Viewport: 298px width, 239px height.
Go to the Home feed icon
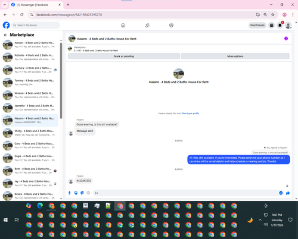123,25
